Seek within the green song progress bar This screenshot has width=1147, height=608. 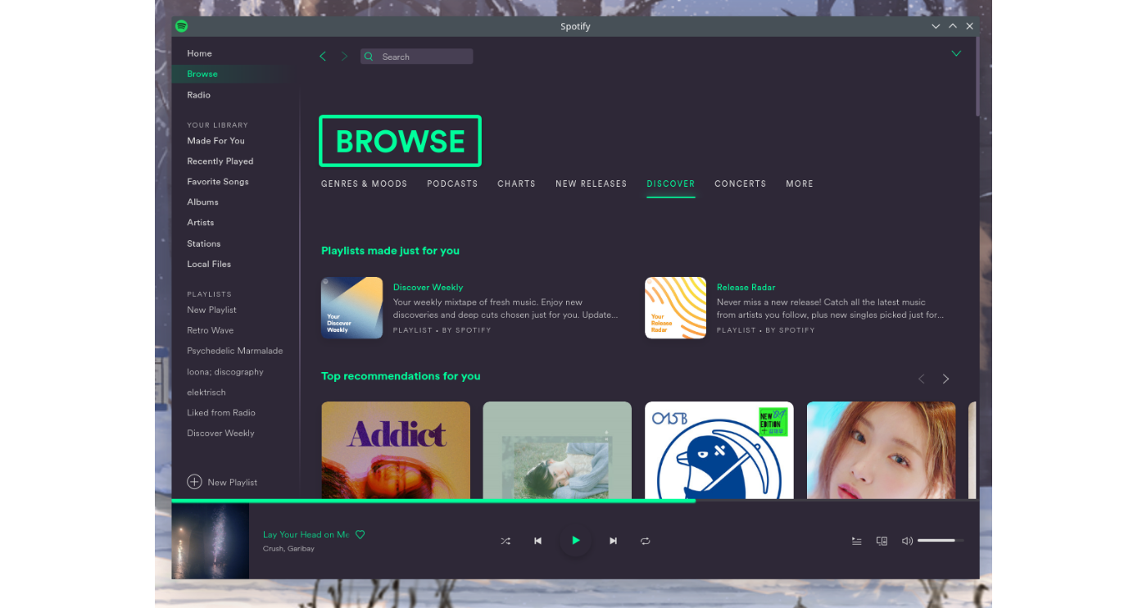coord(433,500)
